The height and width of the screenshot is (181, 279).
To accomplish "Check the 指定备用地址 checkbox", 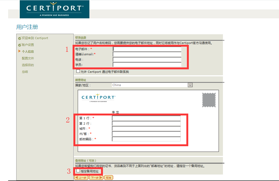I will (x=78, y=171).
